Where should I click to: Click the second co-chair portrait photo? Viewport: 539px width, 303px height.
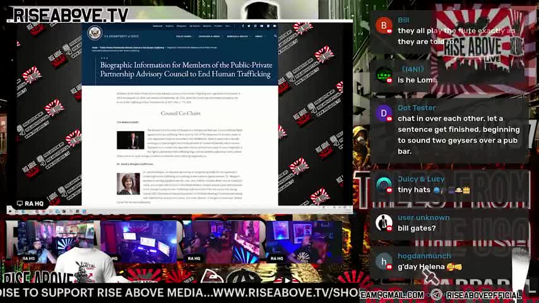pos(128,184)
